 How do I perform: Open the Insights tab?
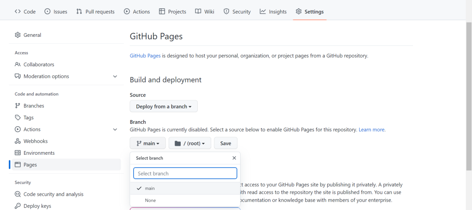click(x=273, y=12)
